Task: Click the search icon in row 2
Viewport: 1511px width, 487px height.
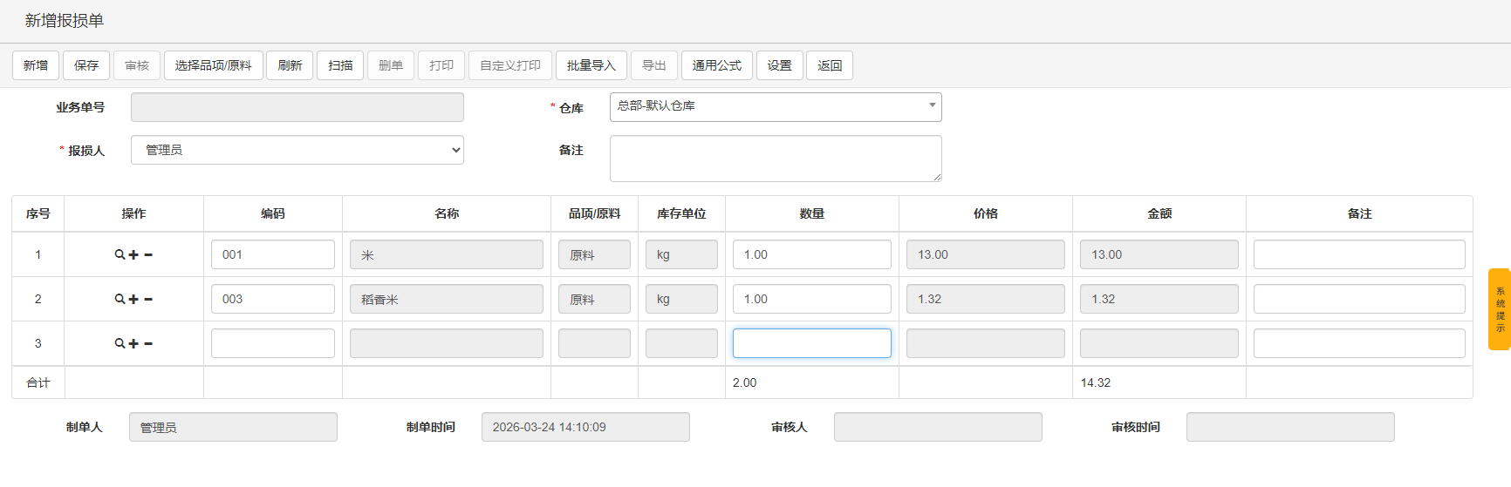Action: [120, 300]
